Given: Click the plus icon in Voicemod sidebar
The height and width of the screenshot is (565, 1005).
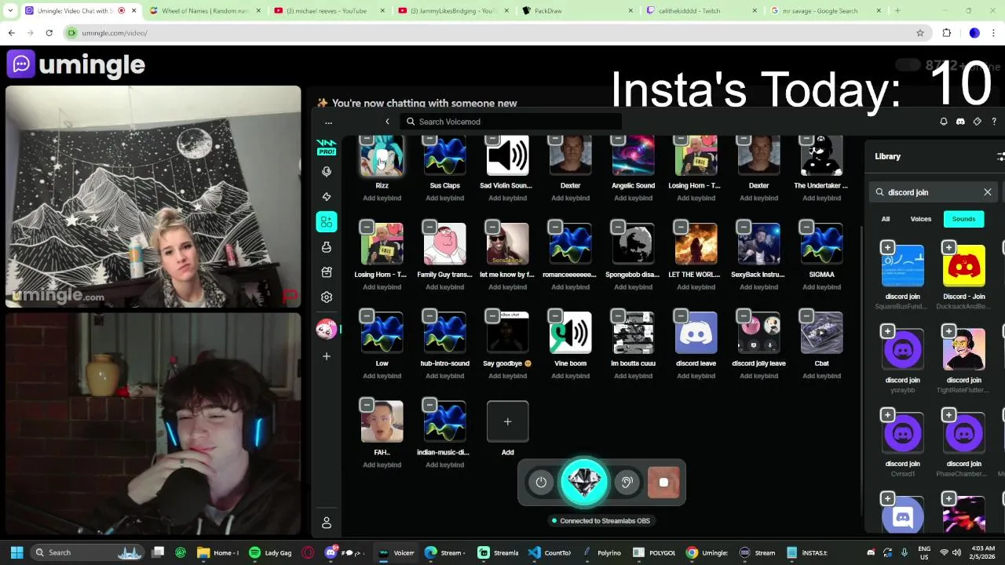Looking at the screenshot, I should click(x=327, y=356).
